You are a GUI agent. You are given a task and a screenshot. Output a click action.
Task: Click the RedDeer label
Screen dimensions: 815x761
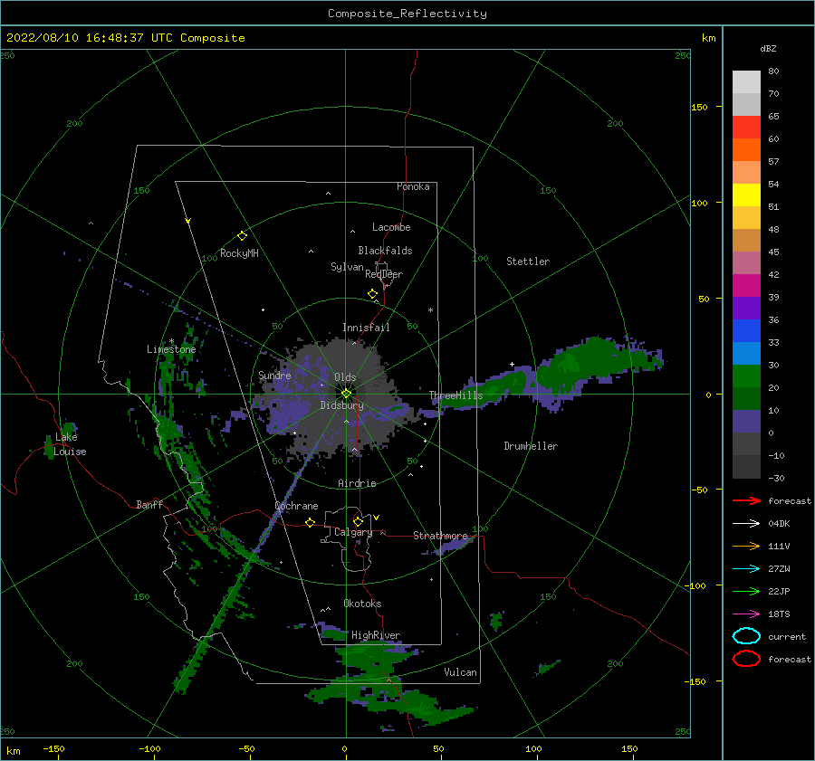[x=384, y=274]
